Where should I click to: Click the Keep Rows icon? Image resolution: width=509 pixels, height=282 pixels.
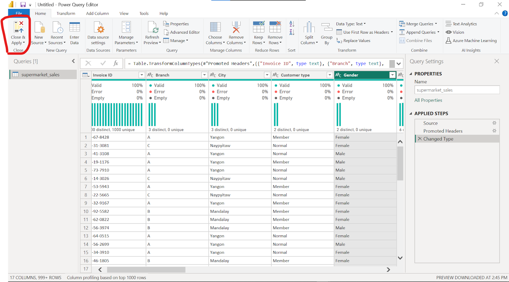tap(258, 27)
